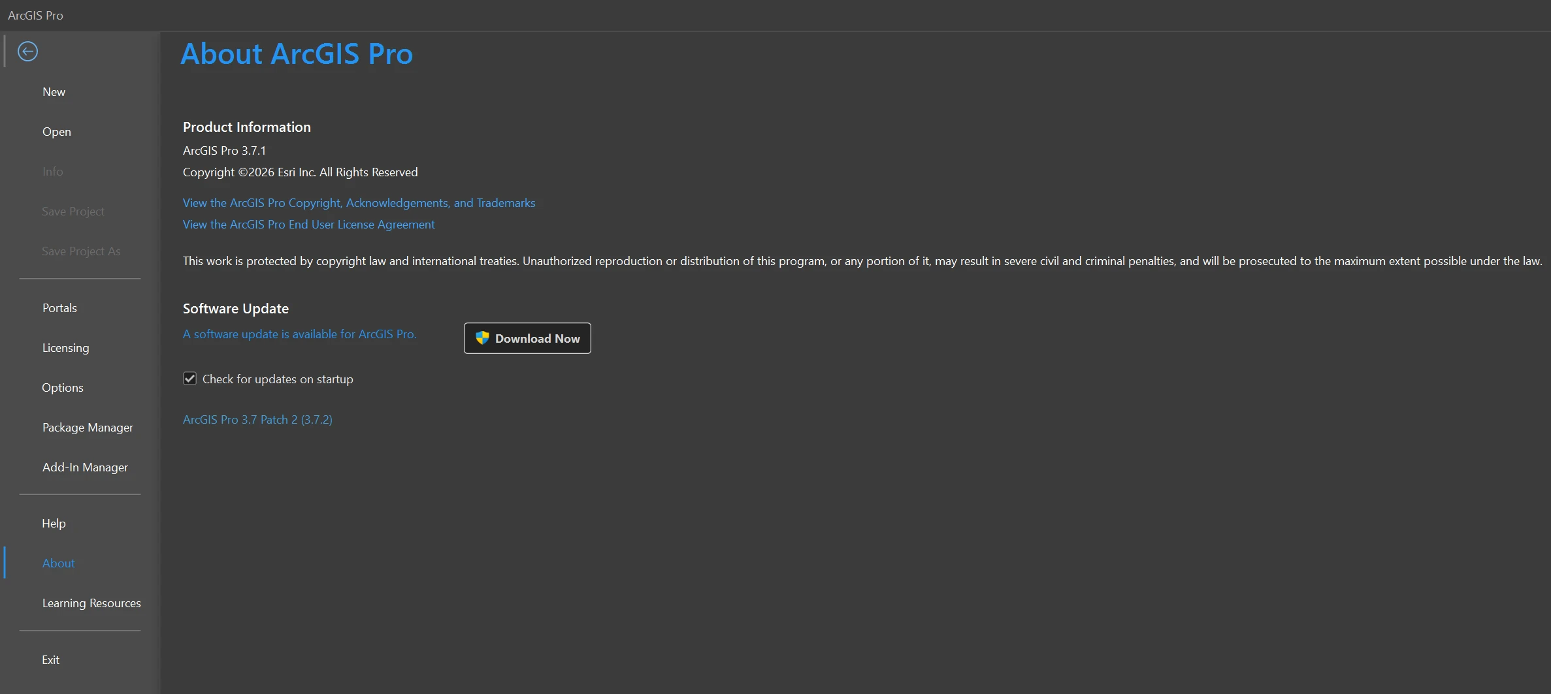Choose Exit from the sidebar
The width and height of the screenshot is (1551, 694).
coord(50,660)
